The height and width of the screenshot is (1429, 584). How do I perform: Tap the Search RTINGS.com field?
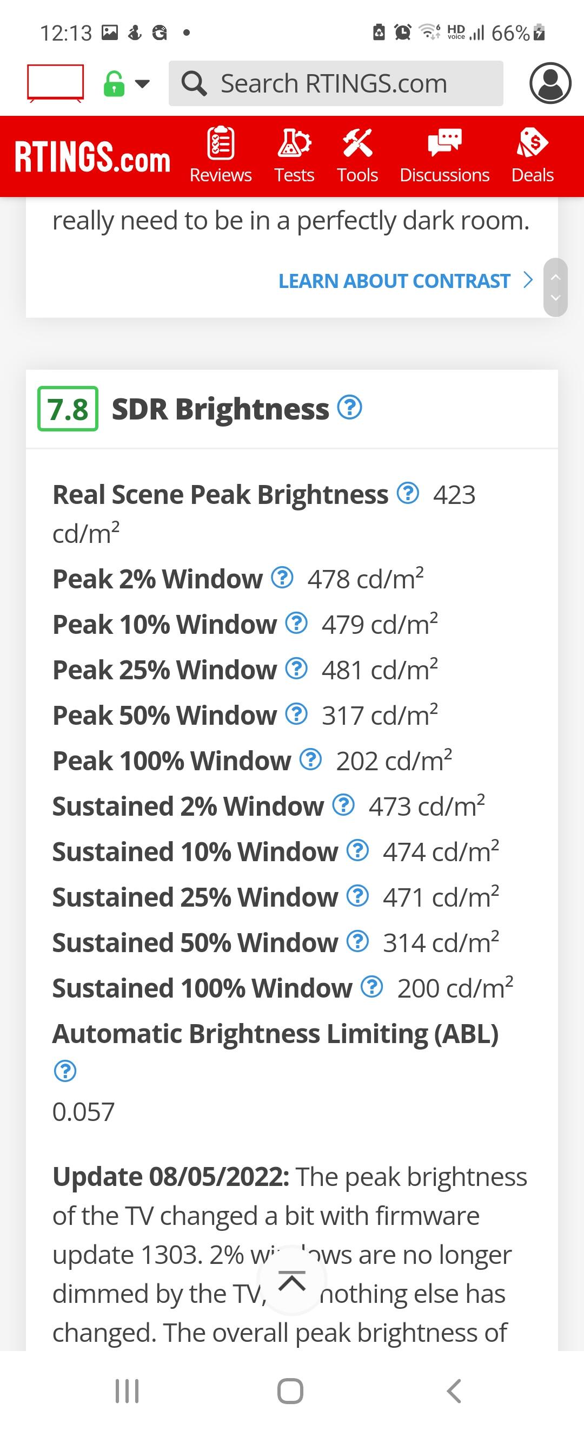[x=335, y=83]
